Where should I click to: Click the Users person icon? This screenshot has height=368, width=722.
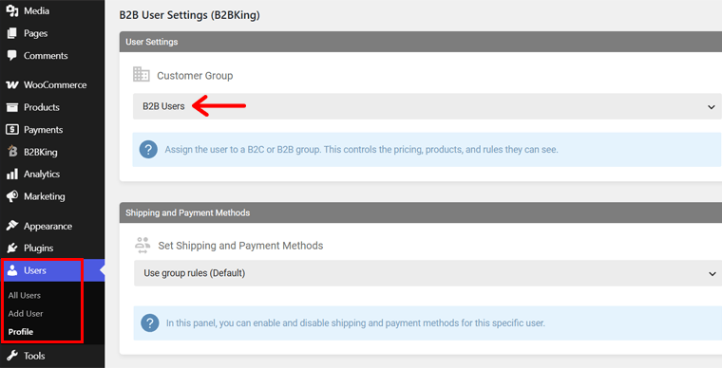[12, 270]
